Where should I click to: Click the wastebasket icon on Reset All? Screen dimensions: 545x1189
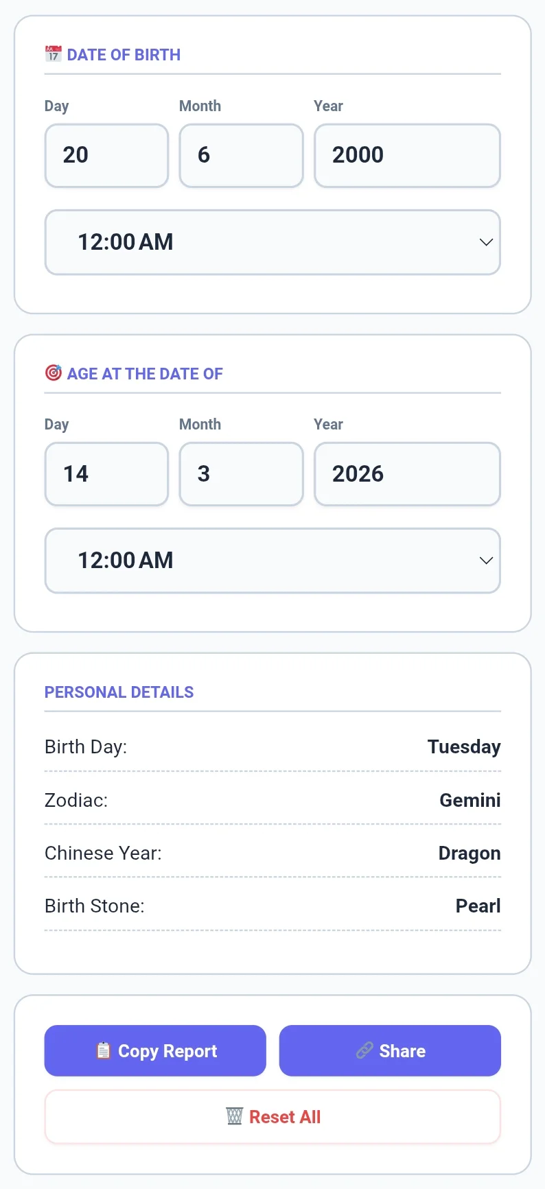234,1116
